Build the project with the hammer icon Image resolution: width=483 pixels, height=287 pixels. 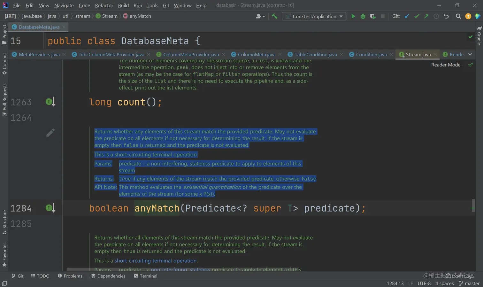[x=274, y=16]
